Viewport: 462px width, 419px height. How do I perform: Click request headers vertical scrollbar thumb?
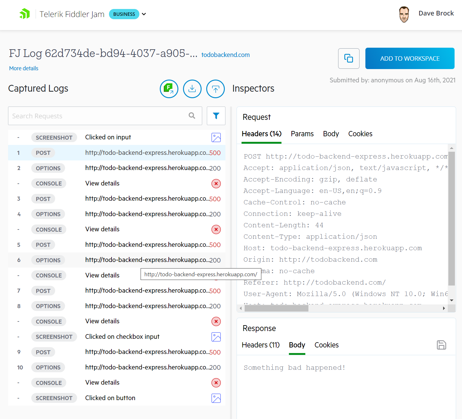pos(451,219)
